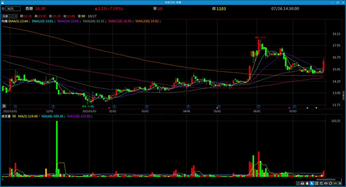
Task: Click the printer icon in bottom toolbar
Action: [303, 183]
